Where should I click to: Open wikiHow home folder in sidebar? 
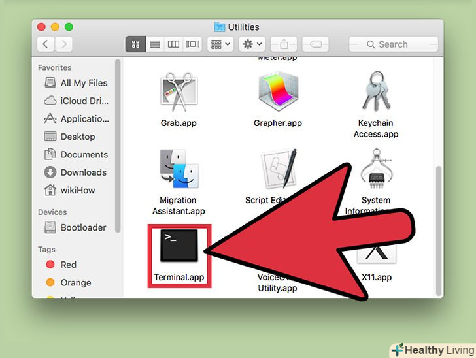click(x=70, y=190)
